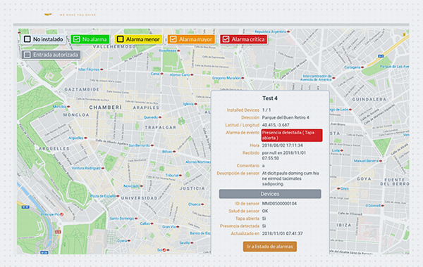This screenshot has width=423, height=267.
Task: Toggle the Entrada autorizada checkbox
Action: click(x=27, y=55)
